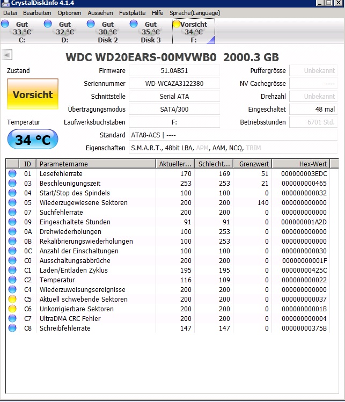Click status icon for Schreibfehlerrate
Viewport: 345px width, 402px height.
coord(12,328)
